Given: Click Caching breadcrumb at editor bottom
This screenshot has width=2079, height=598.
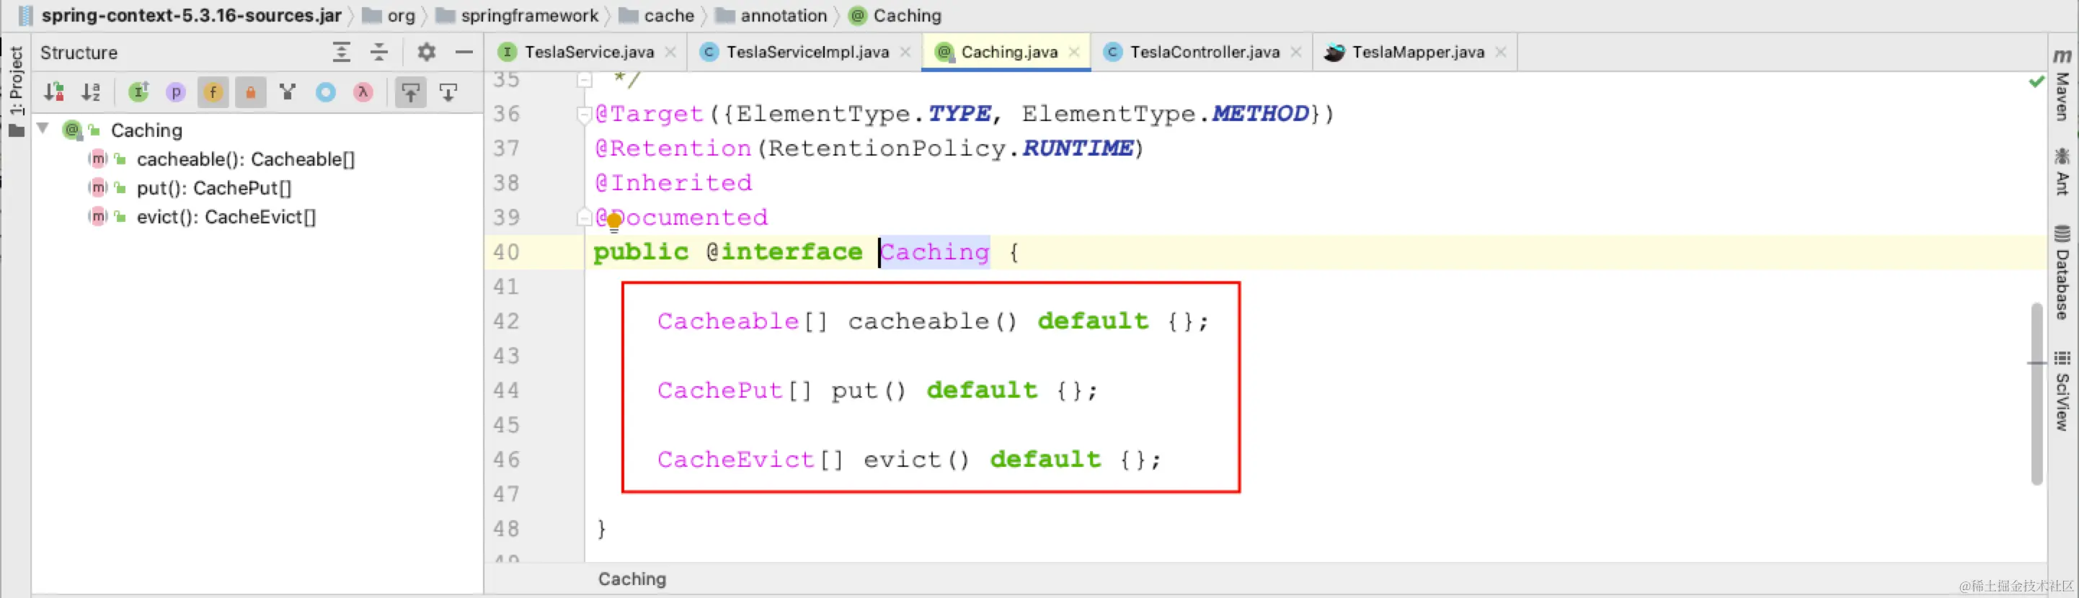Looking at the screenshot, I should 632,579.
